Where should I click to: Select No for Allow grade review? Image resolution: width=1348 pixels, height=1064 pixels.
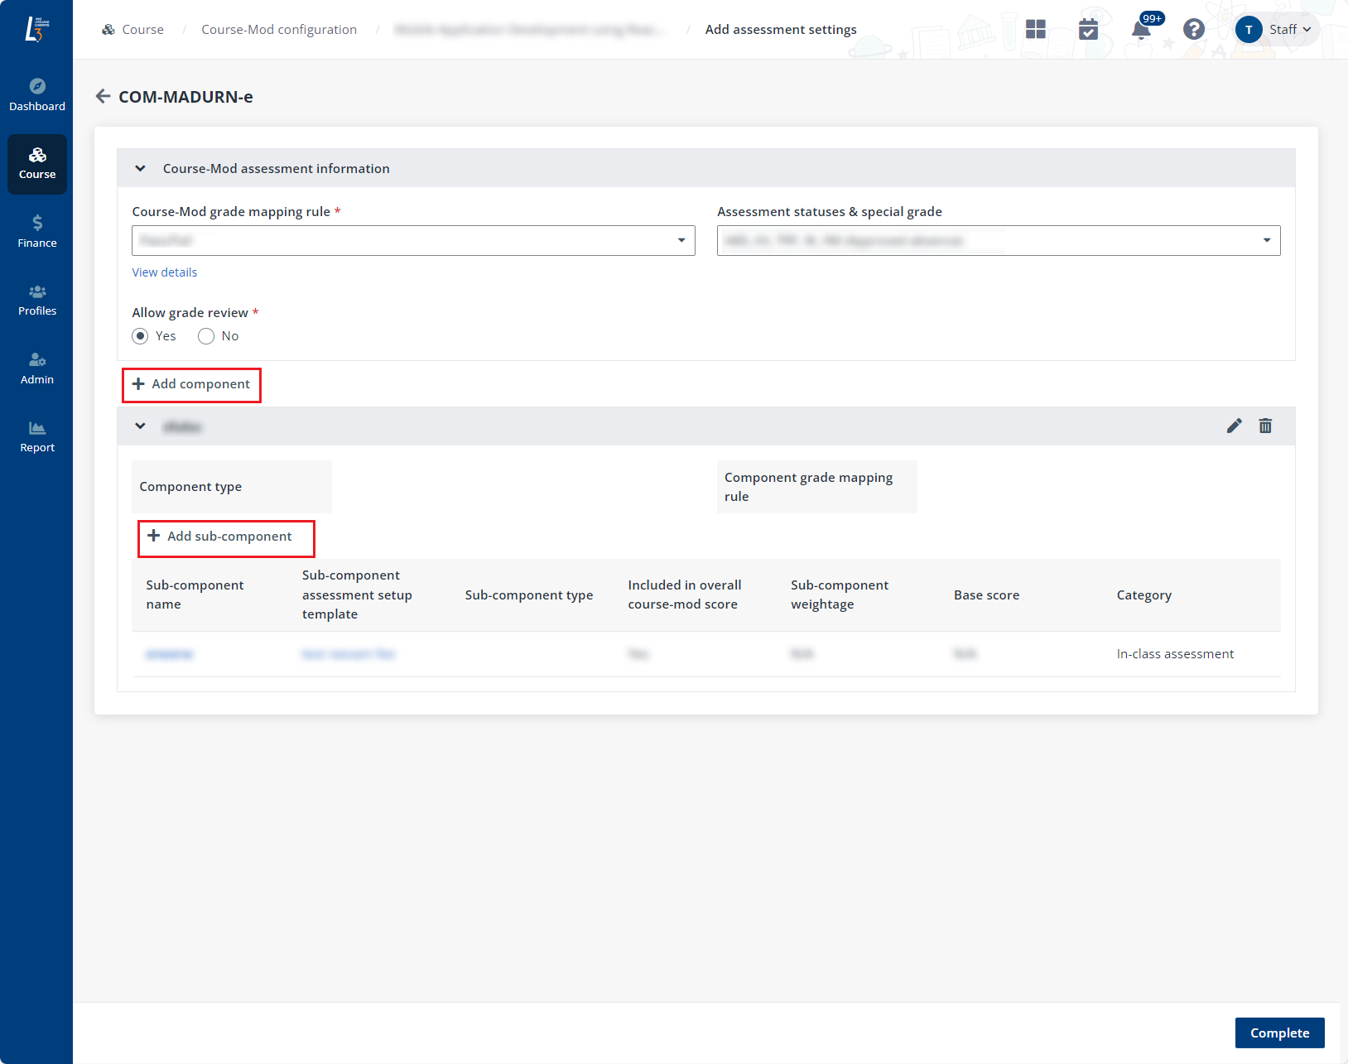tap(205, 335)
